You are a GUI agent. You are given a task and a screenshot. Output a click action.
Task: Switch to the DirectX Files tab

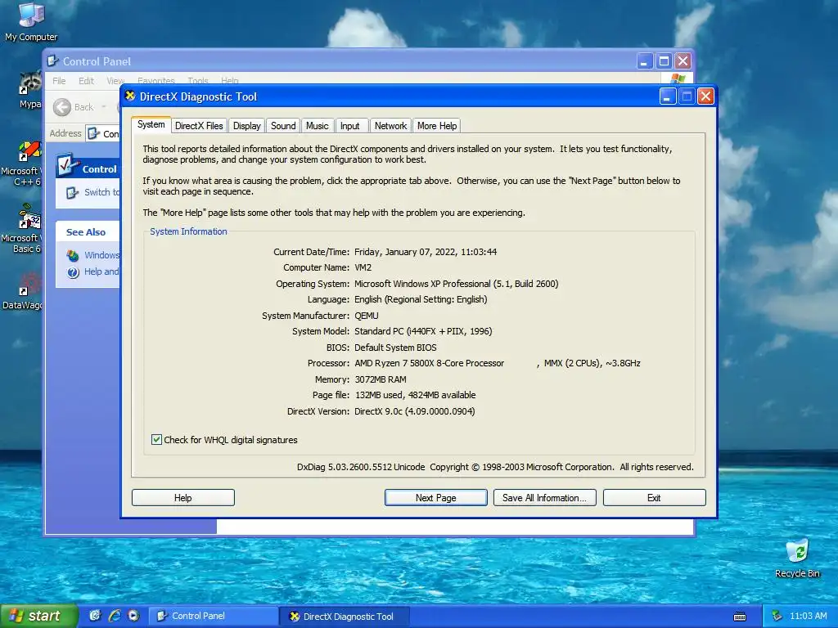click(199, 126)
